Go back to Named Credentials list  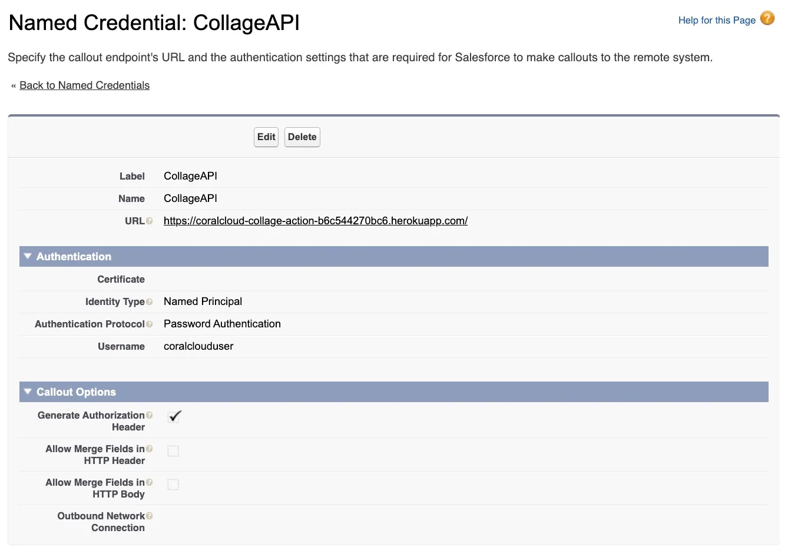tap(84, 85)
